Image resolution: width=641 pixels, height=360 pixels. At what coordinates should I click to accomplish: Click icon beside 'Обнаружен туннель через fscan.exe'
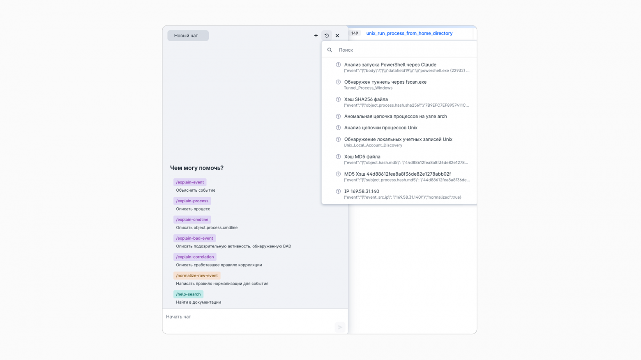point(338,82)
